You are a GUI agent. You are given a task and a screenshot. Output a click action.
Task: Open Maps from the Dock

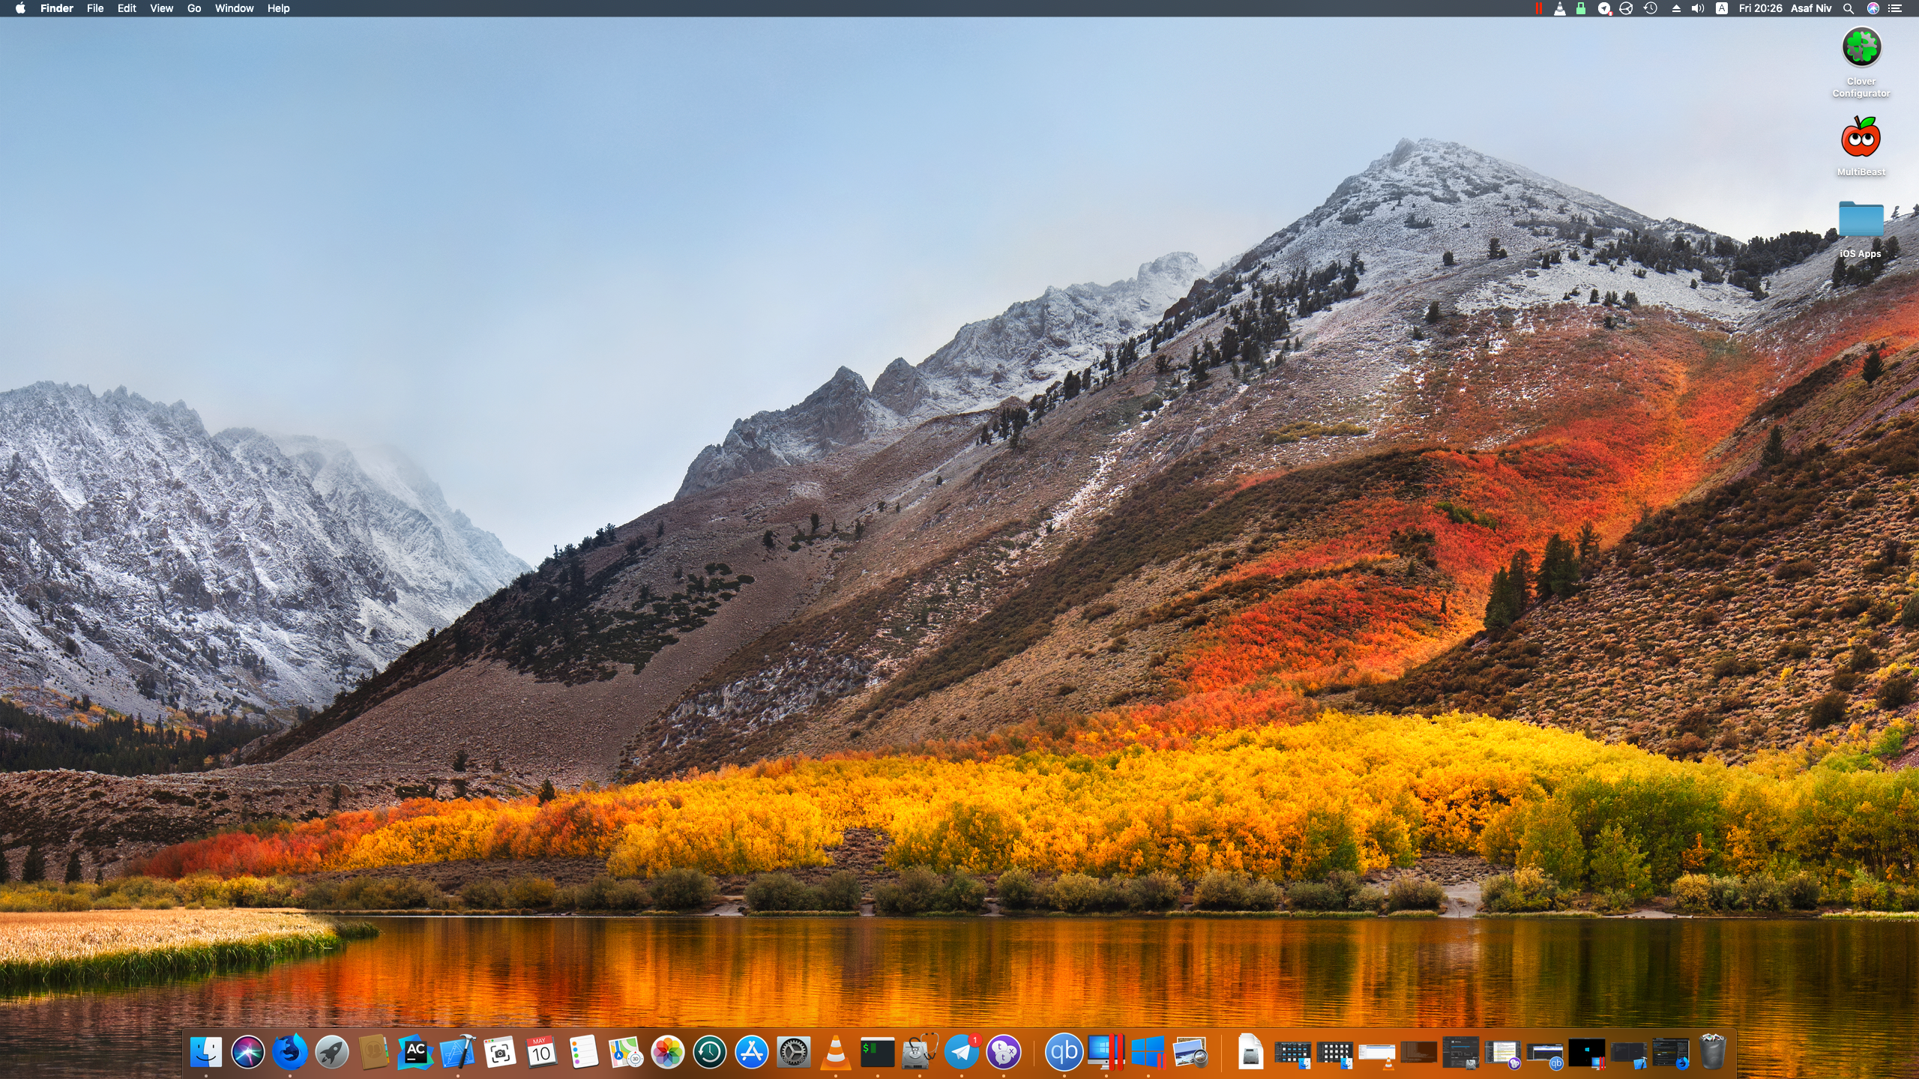tap(626, 1052)
